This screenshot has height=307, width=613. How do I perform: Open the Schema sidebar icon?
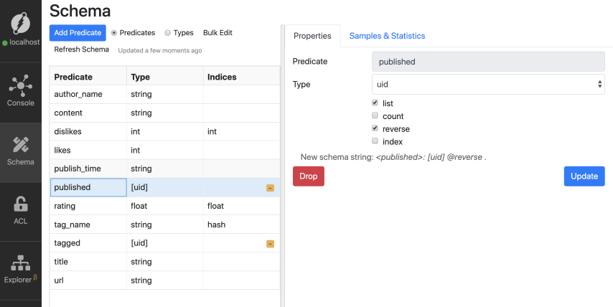tap(20, 145)
